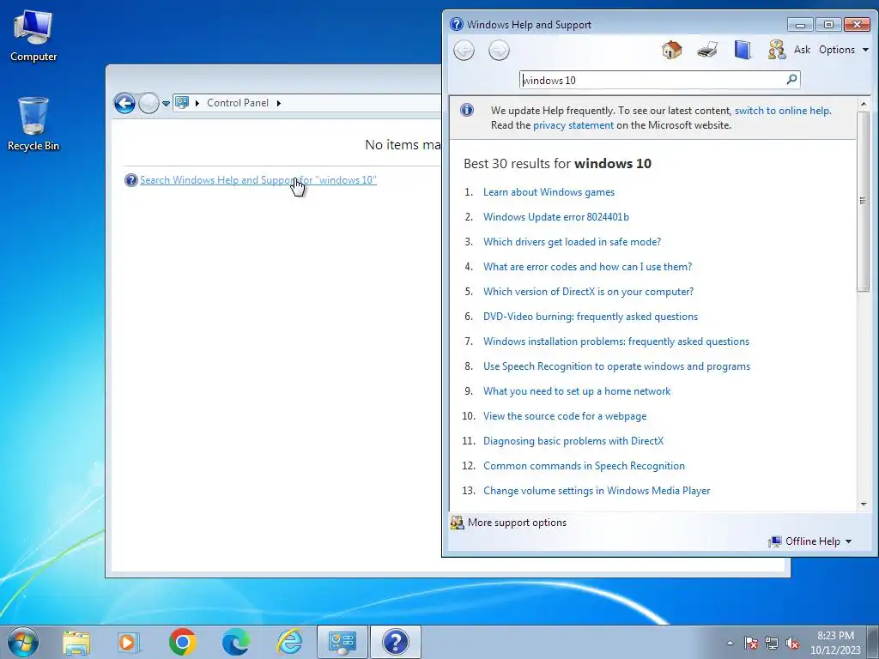Switch to Control Panel taskbar button
The image size is (879, 659).
tap(343, 642)
